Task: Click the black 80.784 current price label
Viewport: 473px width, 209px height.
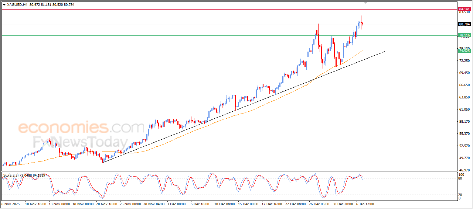Action: [x=464, y=24]
